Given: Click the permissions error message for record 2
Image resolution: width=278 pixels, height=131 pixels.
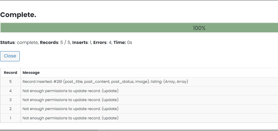Looking at the screenshot, I should 70,109.
